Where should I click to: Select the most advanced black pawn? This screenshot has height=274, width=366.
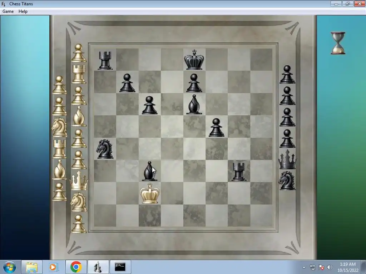coord(216,127)
